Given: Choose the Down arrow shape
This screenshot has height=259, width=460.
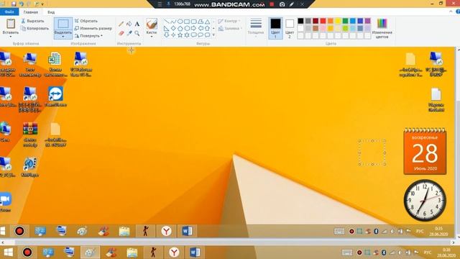Looking at the screenshot, I should (166, 35).
